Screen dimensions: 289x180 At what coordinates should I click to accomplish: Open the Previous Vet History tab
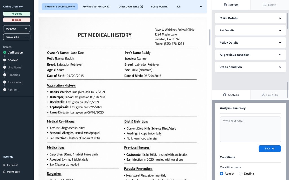tap(97, 7)
